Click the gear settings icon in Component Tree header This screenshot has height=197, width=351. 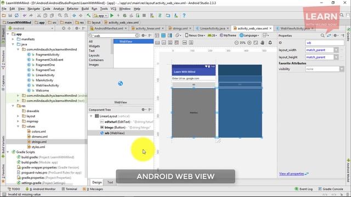144,109
